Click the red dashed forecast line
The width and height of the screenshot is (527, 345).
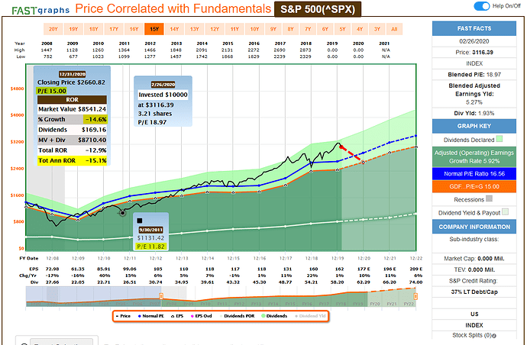point(351,153)
